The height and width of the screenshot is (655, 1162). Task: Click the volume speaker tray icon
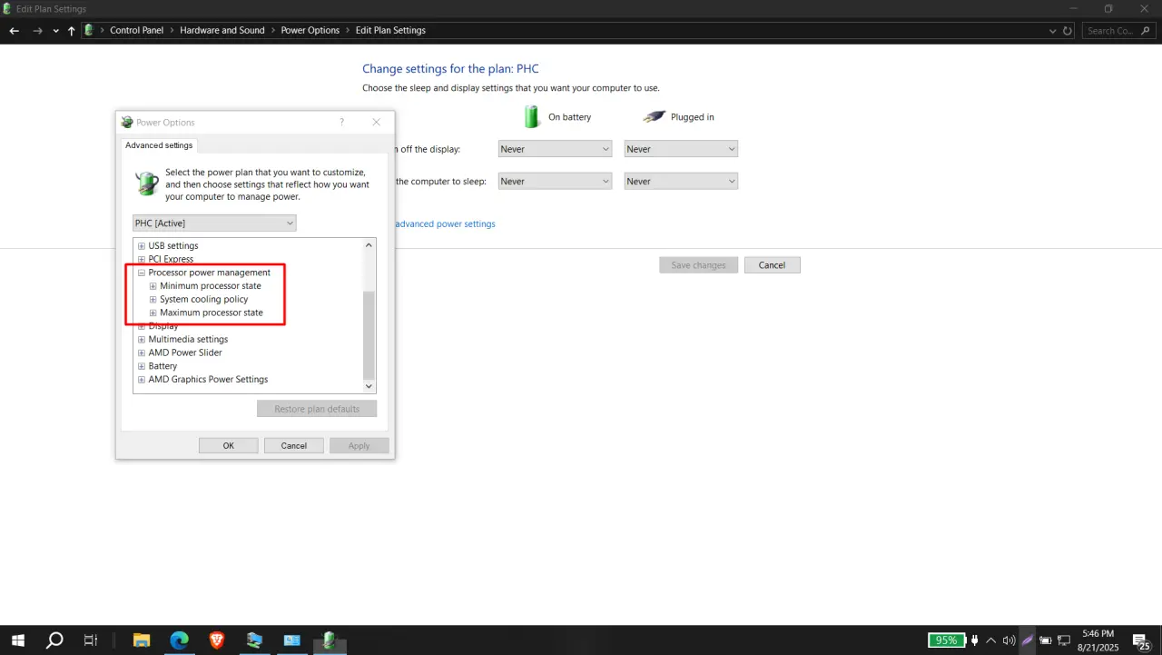1009,640
